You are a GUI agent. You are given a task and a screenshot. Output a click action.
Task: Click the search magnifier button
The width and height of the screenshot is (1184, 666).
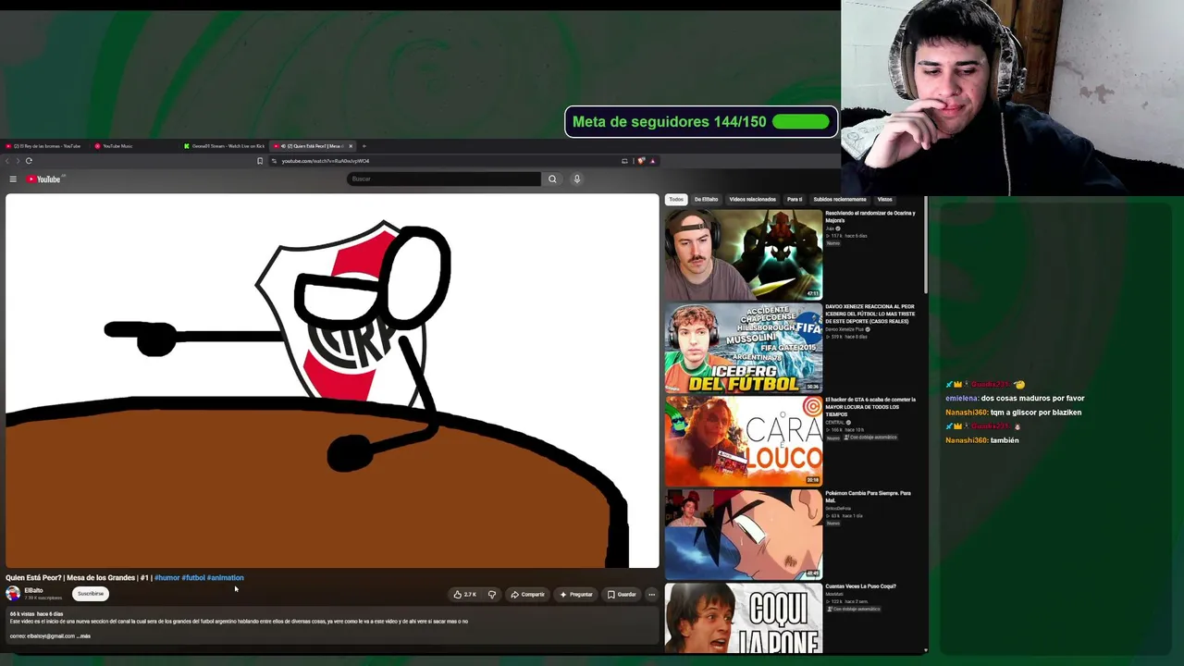pyautogui.click(x=552, y=179)
